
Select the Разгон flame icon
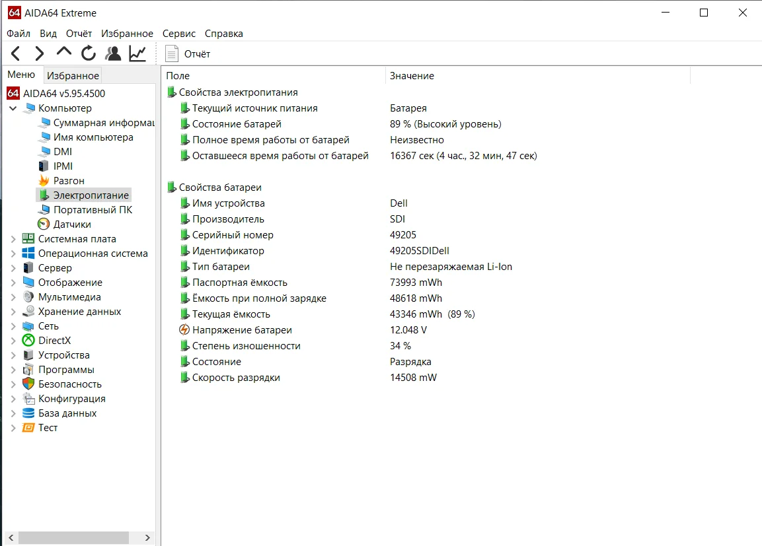point(44,180)
